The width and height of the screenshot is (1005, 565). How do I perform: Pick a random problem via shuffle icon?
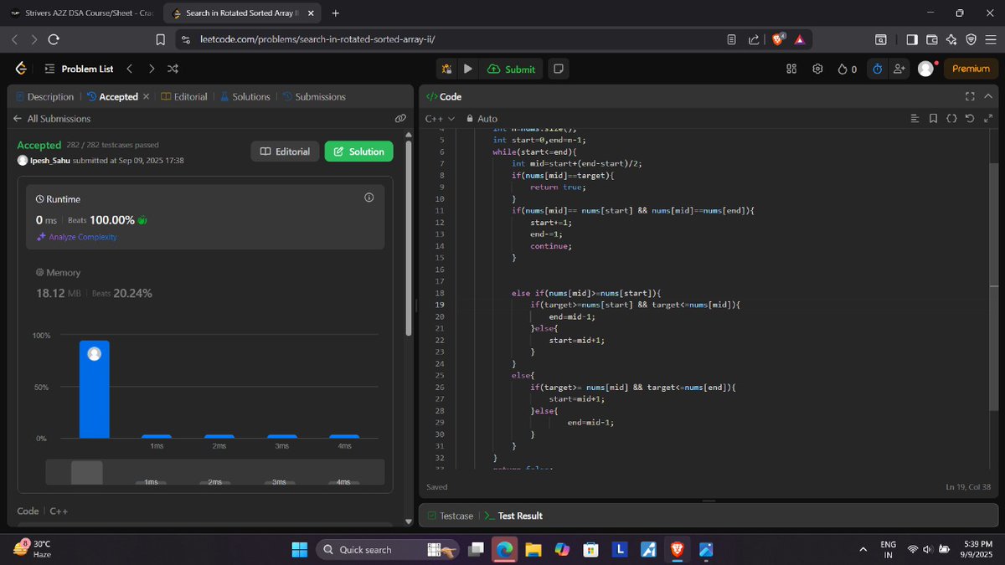[173, 69]
